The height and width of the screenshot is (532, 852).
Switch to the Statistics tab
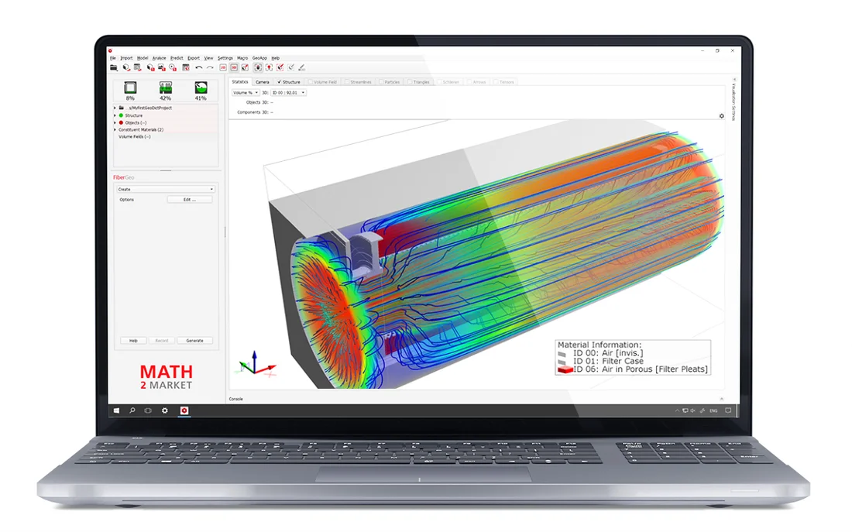point(240,81)
